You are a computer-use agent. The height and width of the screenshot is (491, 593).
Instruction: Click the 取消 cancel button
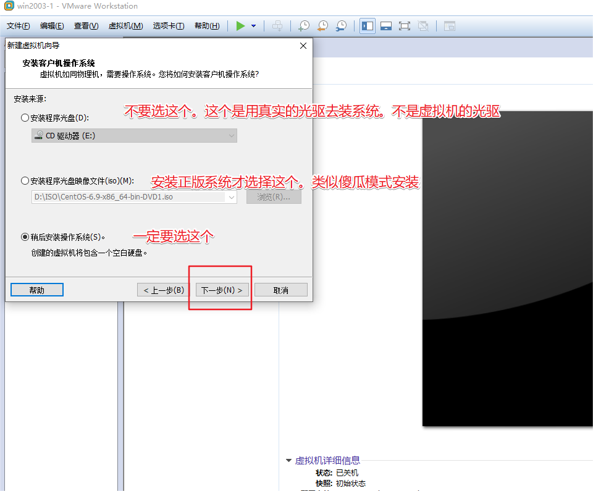tap(280, 290)
